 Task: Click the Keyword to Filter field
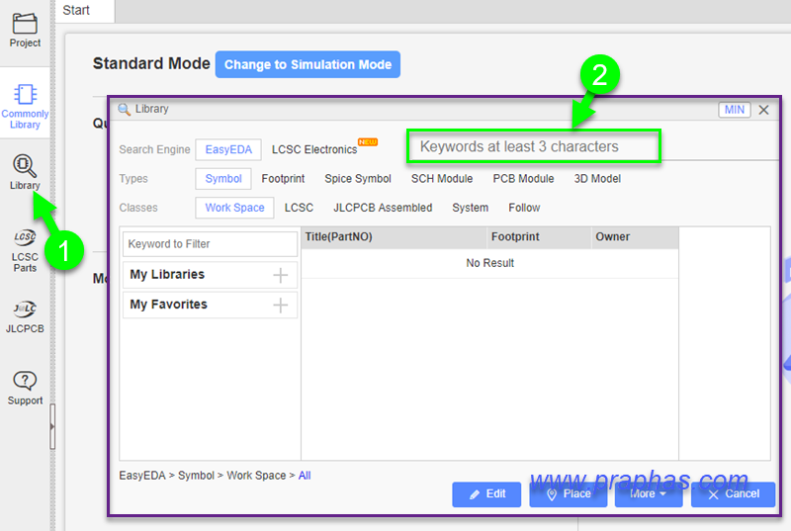(210, 244)
